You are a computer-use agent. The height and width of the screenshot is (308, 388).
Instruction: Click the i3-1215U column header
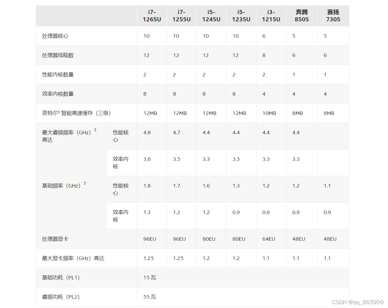pos(271,16)
